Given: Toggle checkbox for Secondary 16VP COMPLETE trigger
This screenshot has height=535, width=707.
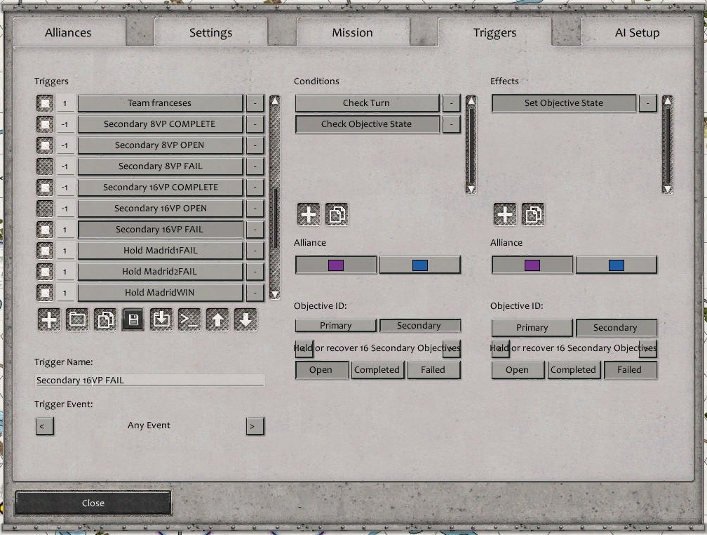Looking at the screenshot, I should tap(45, 187).
